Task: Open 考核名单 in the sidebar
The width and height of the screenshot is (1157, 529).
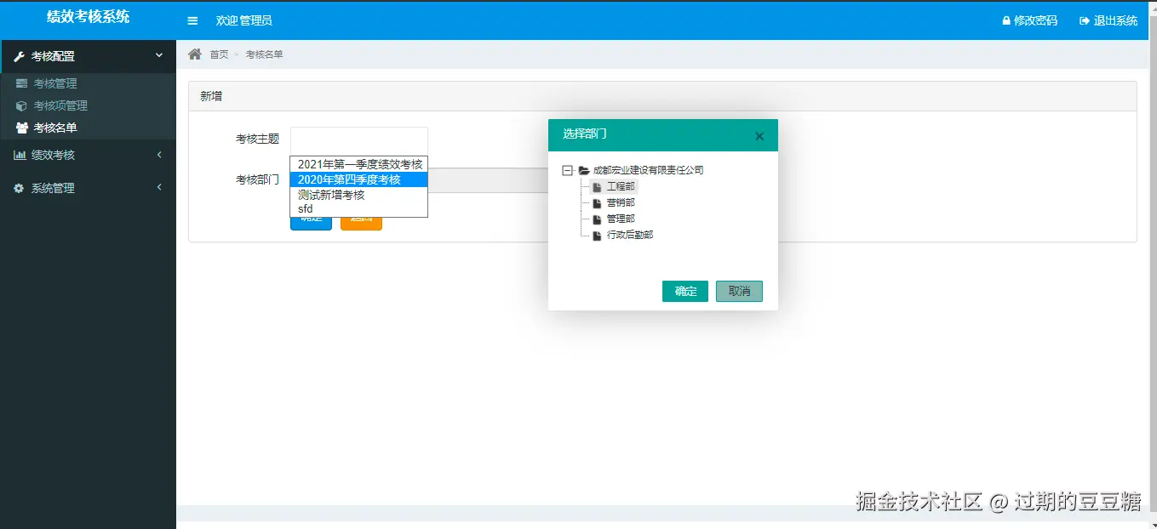Action: click(x=55, y=128)
